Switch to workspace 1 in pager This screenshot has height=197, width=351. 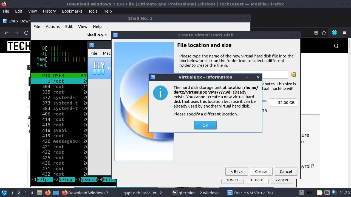[x=12, y=193]
